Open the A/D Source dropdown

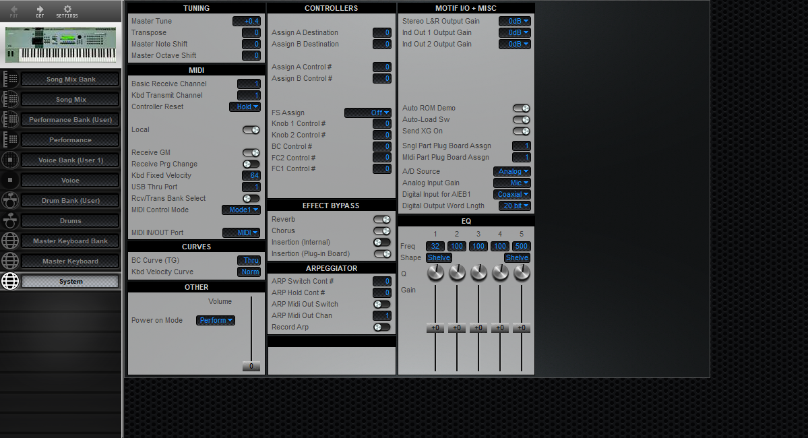point(511,171)
